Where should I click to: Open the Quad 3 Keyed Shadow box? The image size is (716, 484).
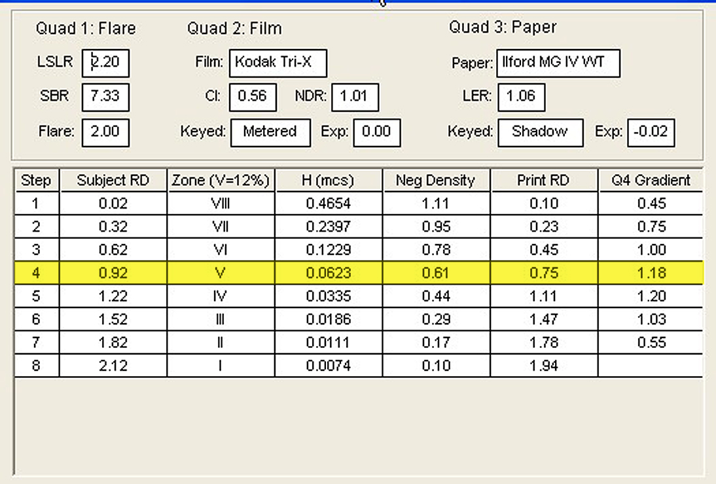click(x=540, y=132)
